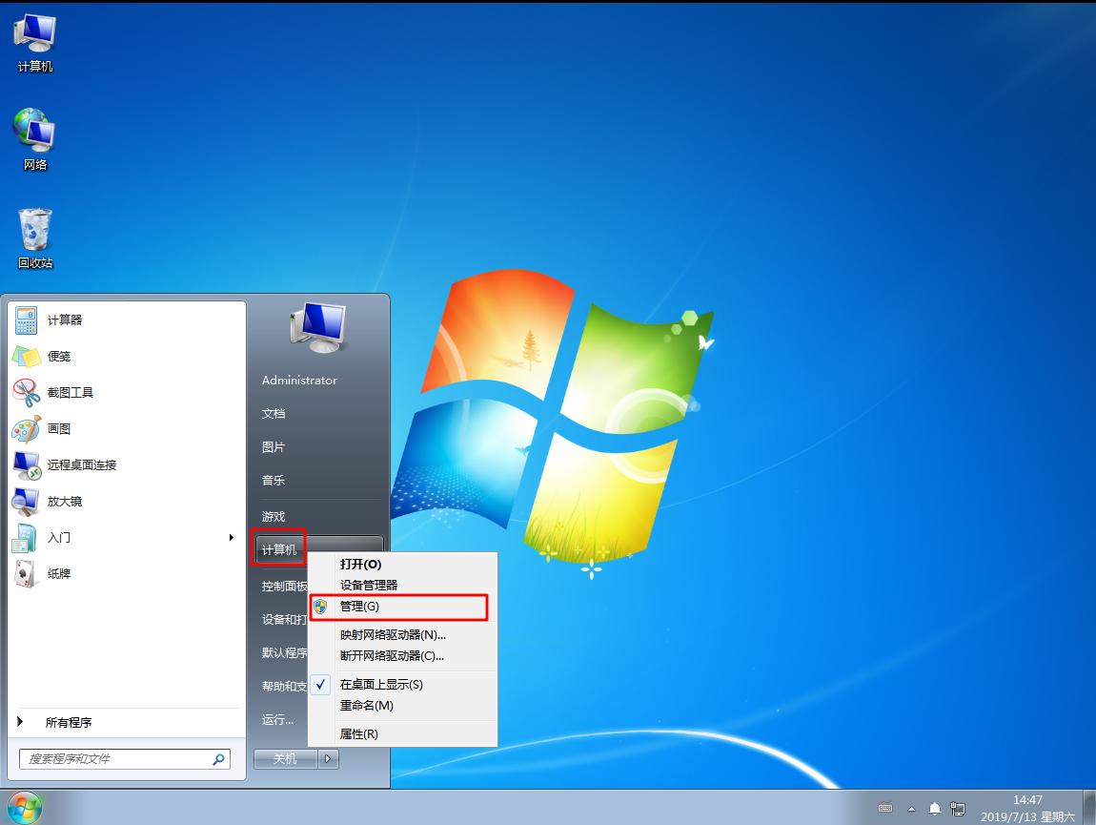Open shutdown options arrow next to 关机
Viewport: 1096px width, 825px height.
[328, 759]
